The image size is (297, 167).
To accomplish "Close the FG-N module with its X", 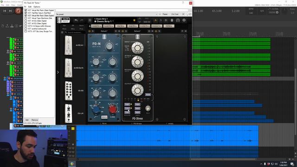I will (119, 31).
